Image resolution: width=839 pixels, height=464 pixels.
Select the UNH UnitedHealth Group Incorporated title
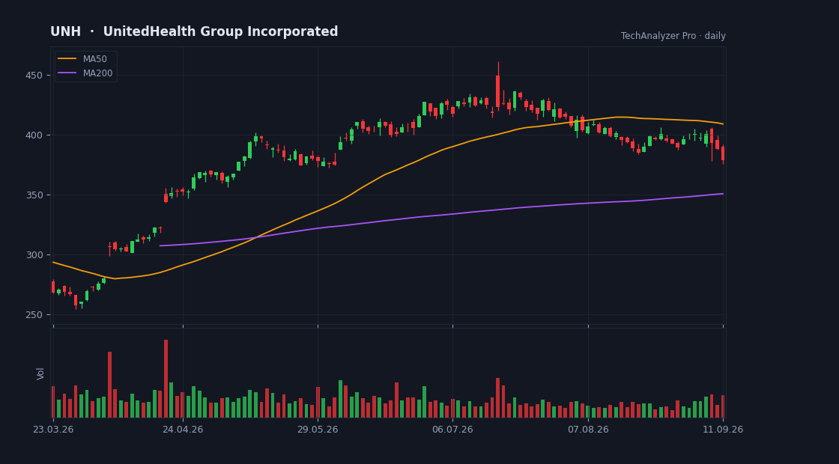[x=194, y=31]
